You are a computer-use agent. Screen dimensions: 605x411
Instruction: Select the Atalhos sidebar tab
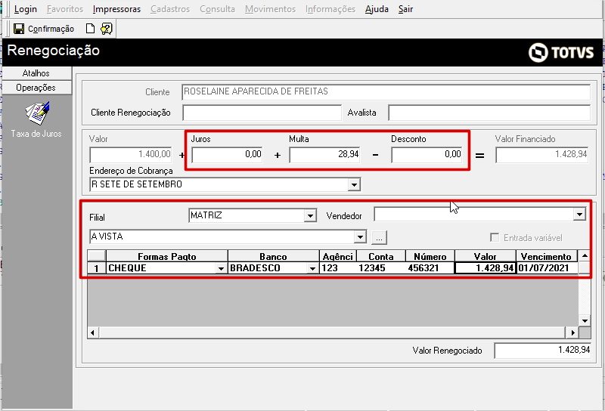(x=36, y=73)
